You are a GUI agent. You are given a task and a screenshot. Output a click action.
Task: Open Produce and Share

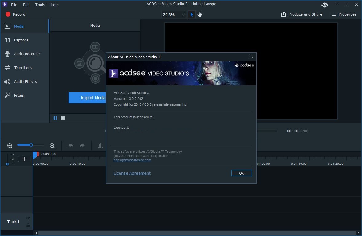301,14
